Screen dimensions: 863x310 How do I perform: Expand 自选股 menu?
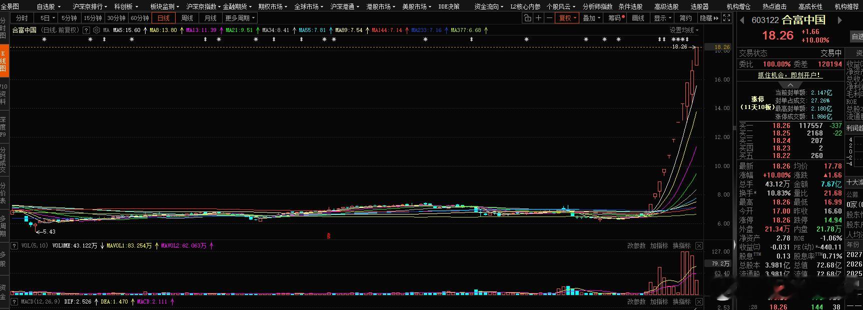point(49,6)
